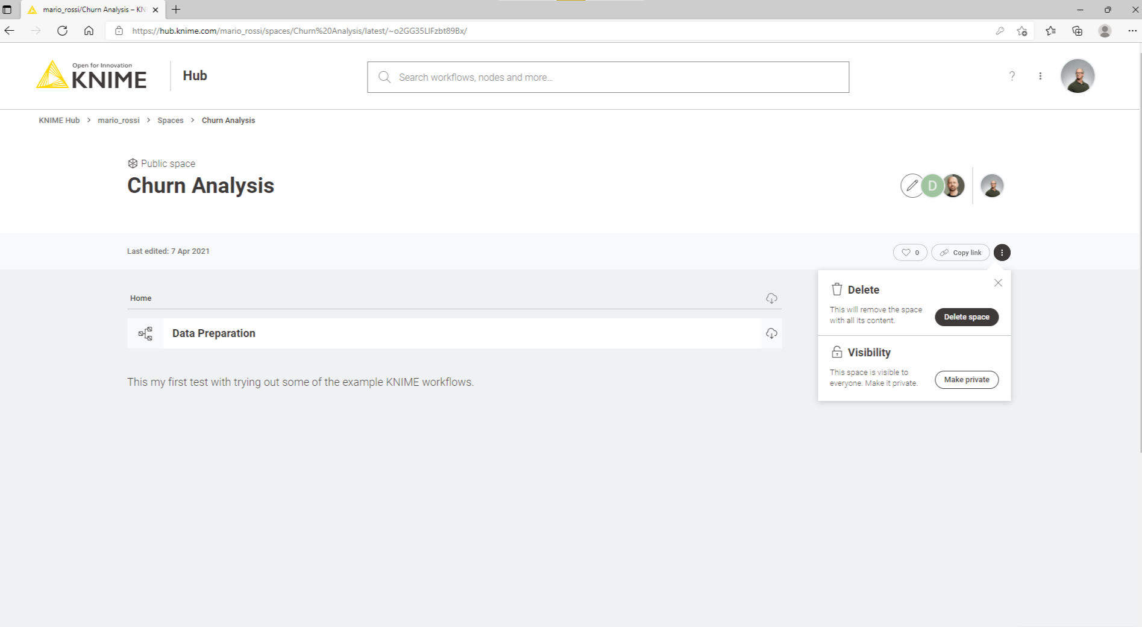Image resolution: width=1142 pixels, height=627 pixels.
Task: Navigate to mario_rossi breadcrumb link
Action: [x=118, y=121]
